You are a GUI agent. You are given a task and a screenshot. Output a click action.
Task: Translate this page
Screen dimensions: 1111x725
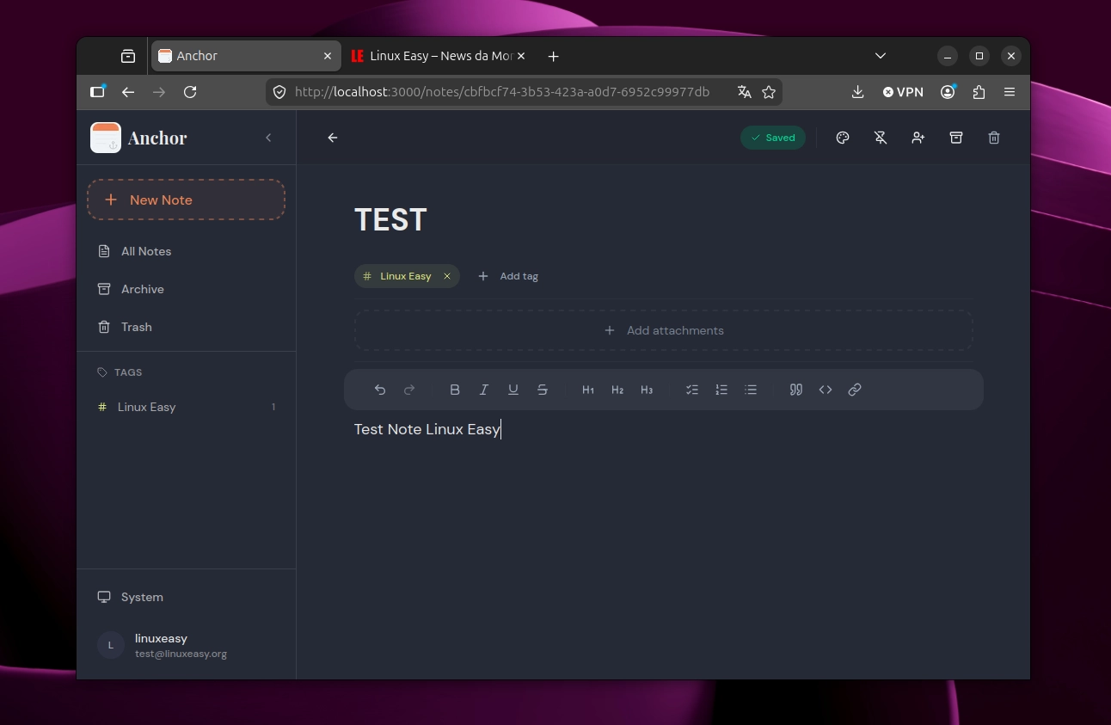click(745, 92)
